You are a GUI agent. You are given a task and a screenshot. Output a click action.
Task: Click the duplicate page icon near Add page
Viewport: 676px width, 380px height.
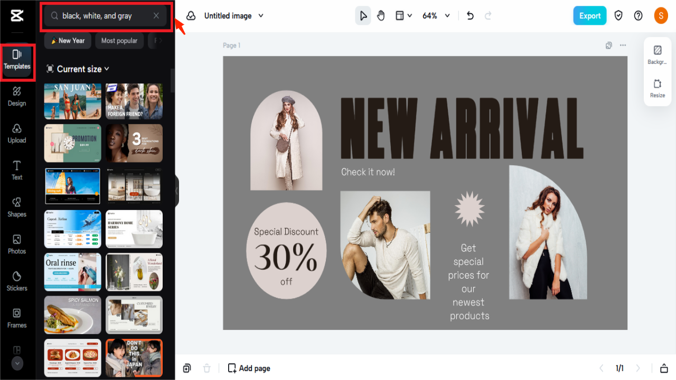tap(187, 368)
